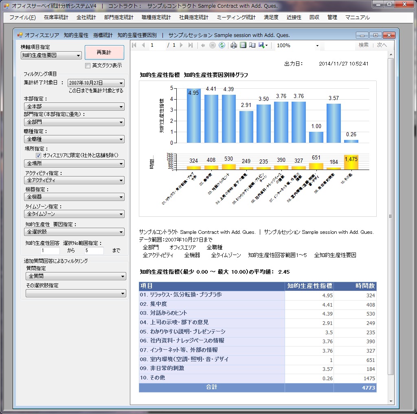Image resolution: width=417 pixels, height=414 pixels.
Task: Refresh the report viewer
Action: 222,46
